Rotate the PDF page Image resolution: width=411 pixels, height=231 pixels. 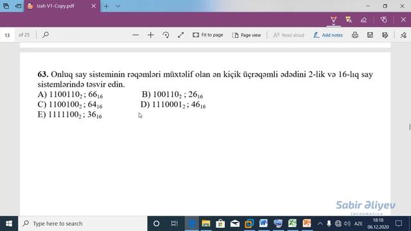[x=166, y=35]
